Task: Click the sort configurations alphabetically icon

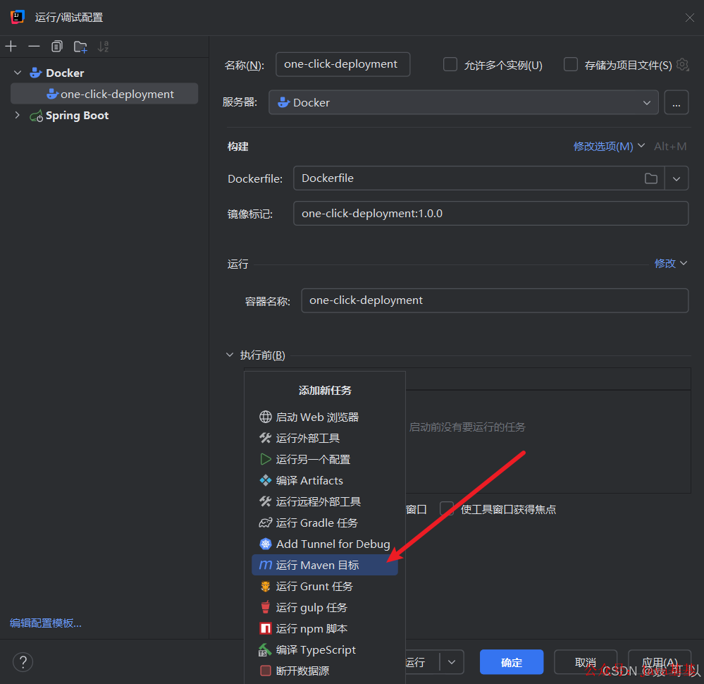Action: pos(104,47)
